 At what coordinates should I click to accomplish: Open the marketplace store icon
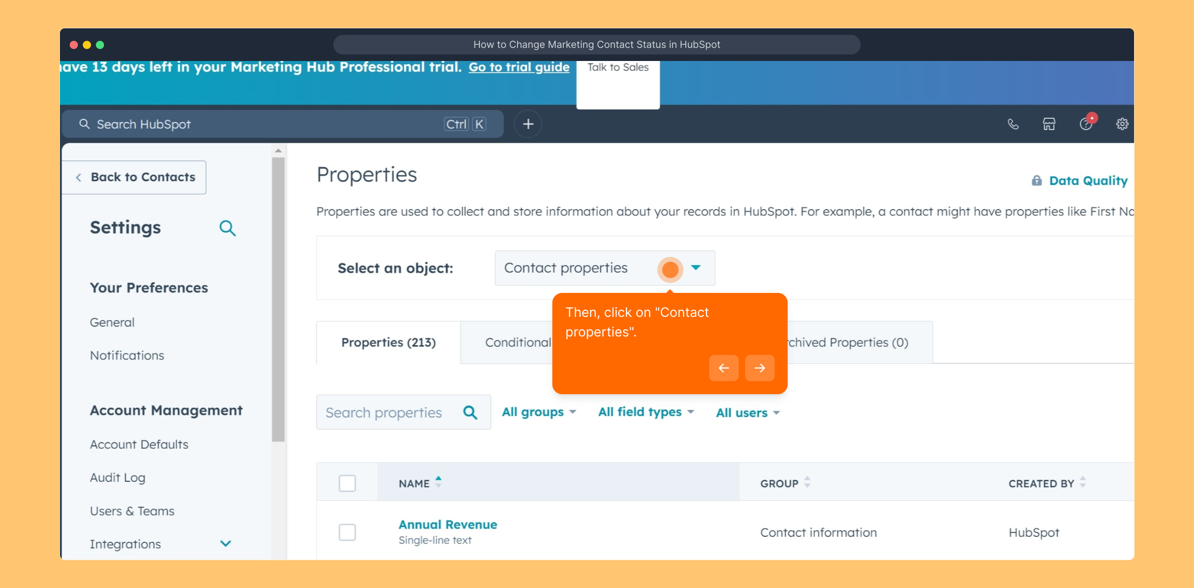[1049, 124]
